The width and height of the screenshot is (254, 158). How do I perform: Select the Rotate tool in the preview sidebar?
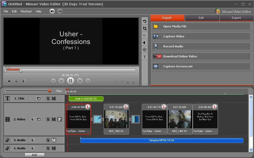(144, 21)
